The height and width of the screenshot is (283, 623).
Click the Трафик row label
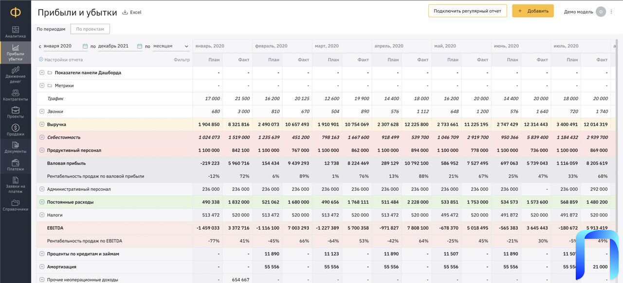point(55,99)
